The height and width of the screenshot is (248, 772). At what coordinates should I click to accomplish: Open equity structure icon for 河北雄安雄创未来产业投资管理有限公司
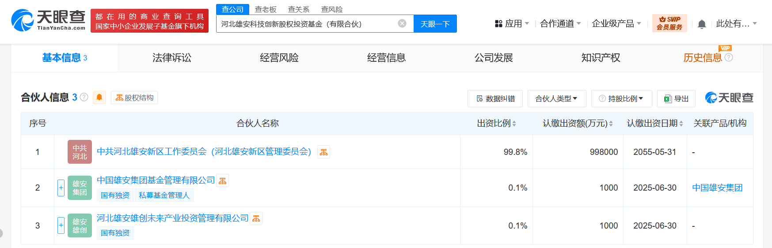[256, 218]
